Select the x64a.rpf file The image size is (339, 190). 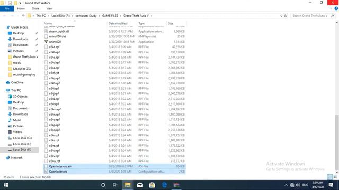pos(54,47)
